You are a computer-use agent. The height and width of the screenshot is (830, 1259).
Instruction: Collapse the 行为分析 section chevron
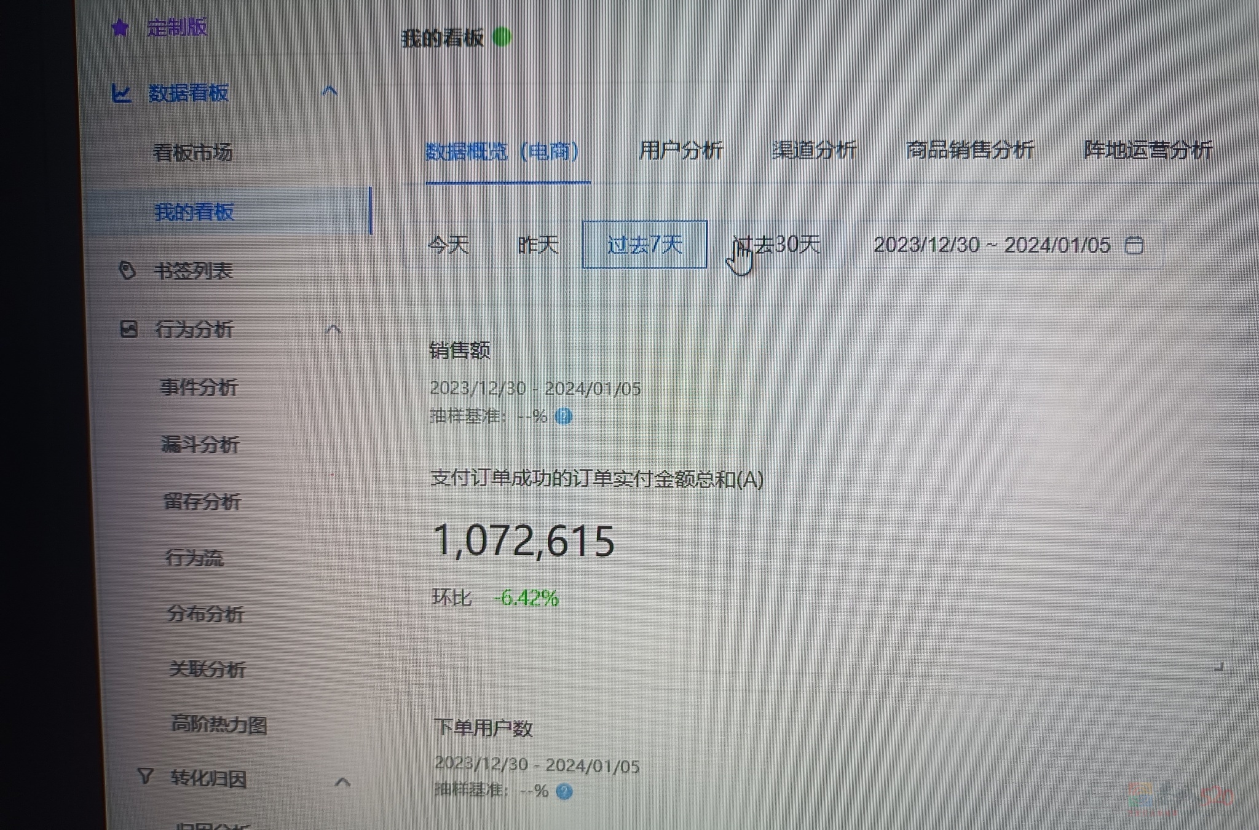(x=334, y=329)
